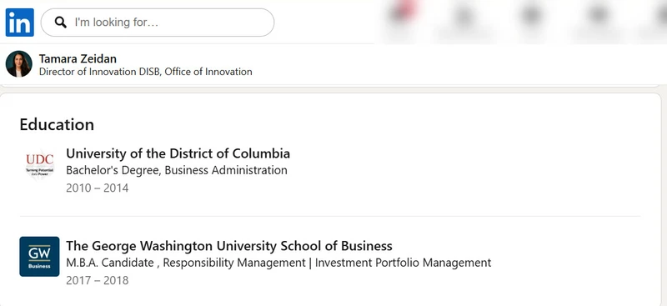This screenshot has height=306, width=667.
Task: Click the Education section heading
Action: [57, 125]
